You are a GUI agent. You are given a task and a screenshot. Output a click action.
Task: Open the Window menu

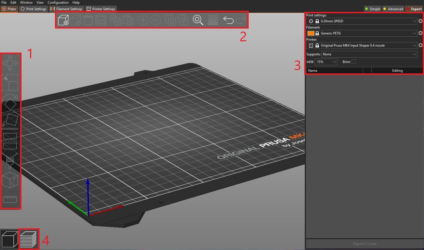tap(26, 2)
